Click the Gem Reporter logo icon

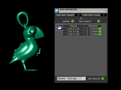click(57, 10)
